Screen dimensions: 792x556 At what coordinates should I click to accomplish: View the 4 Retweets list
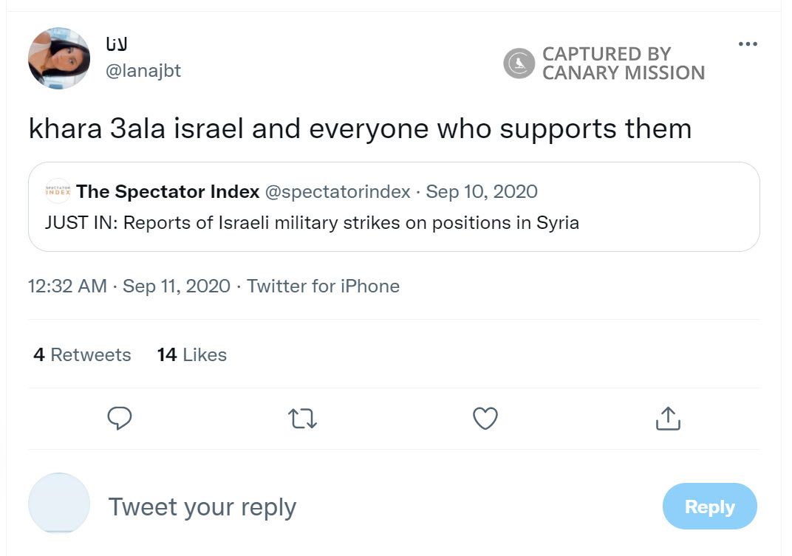tap(82, 355)
